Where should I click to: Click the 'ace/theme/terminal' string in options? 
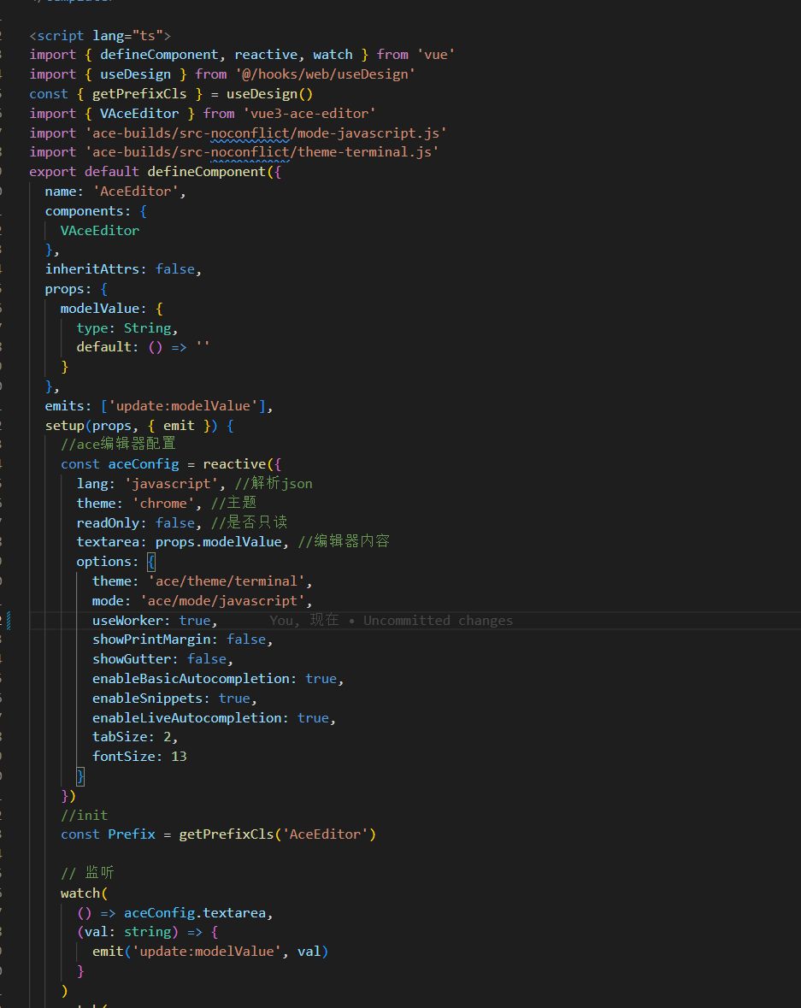(227, 581)
